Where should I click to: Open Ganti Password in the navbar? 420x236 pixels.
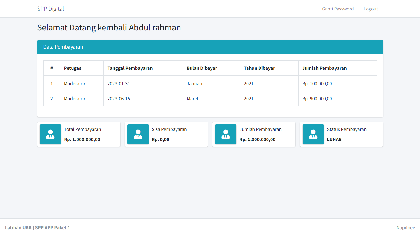pos(338,9)
